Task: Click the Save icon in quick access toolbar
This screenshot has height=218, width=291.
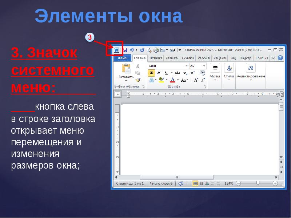Action: [125, 50]
